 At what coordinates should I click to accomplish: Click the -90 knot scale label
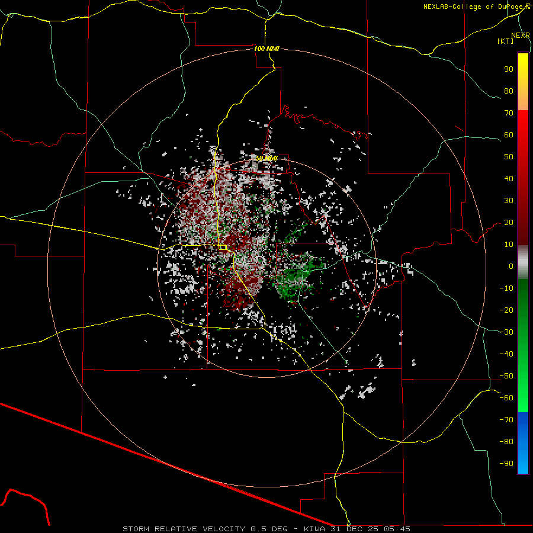pos(506,464)
